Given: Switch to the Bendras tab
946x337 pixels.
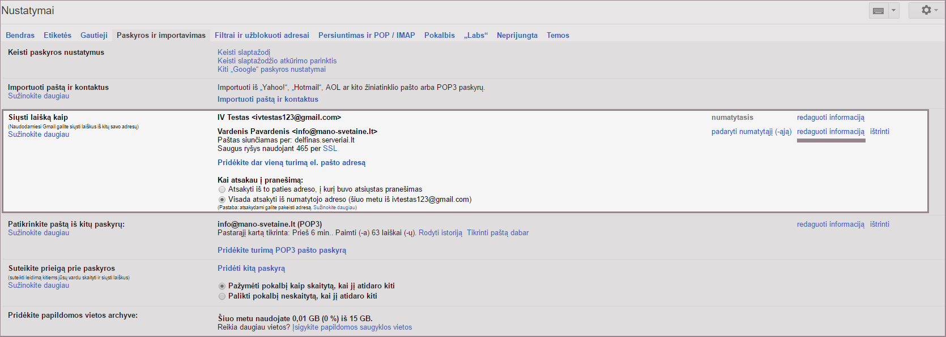Looking at the screenshot, I should pyautogui.click(x=20, y=35).
